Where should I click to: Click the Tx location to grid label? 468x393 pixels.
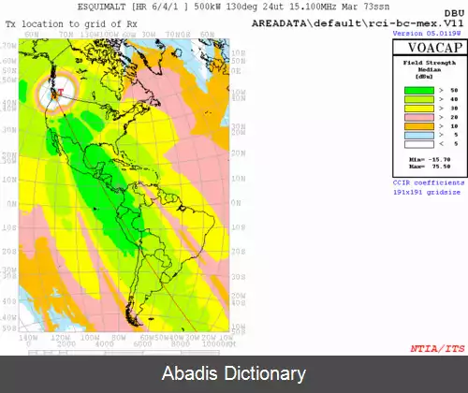coord(71,24)
